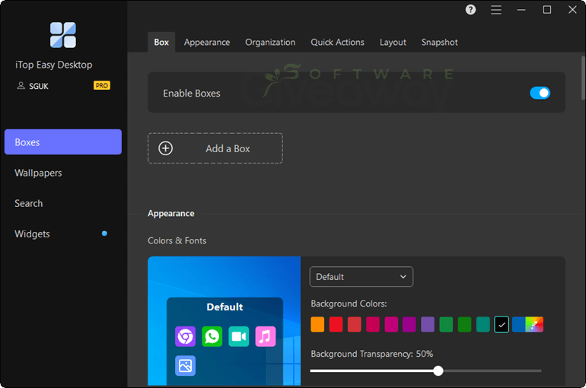Image resolution: width=586 pixels, height=388 pixels.
Task: Click the plus icon in Add a Box
Action: tap(166, 148)
